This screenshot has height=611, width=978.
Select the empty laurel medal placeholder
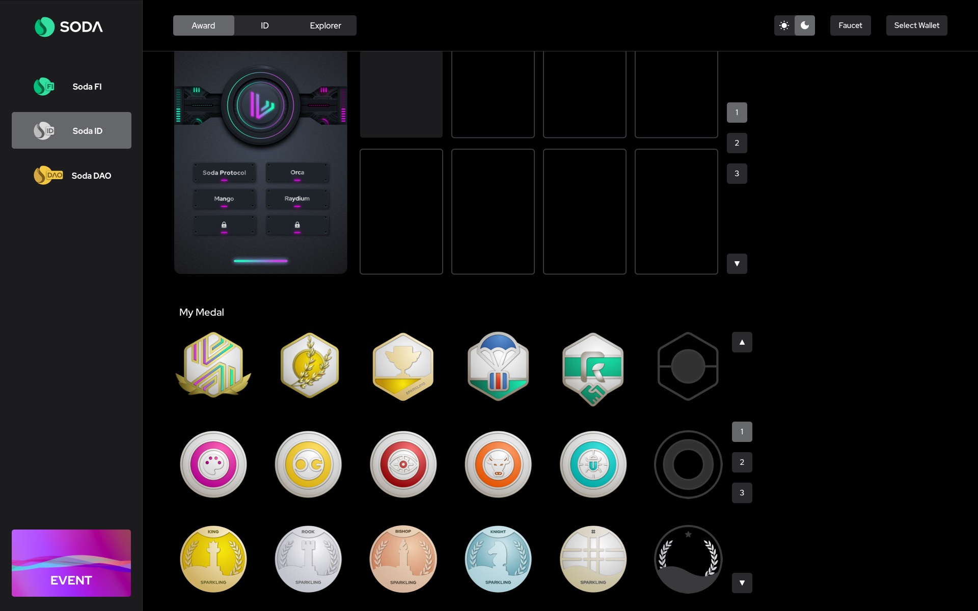(x=688, y=559)
